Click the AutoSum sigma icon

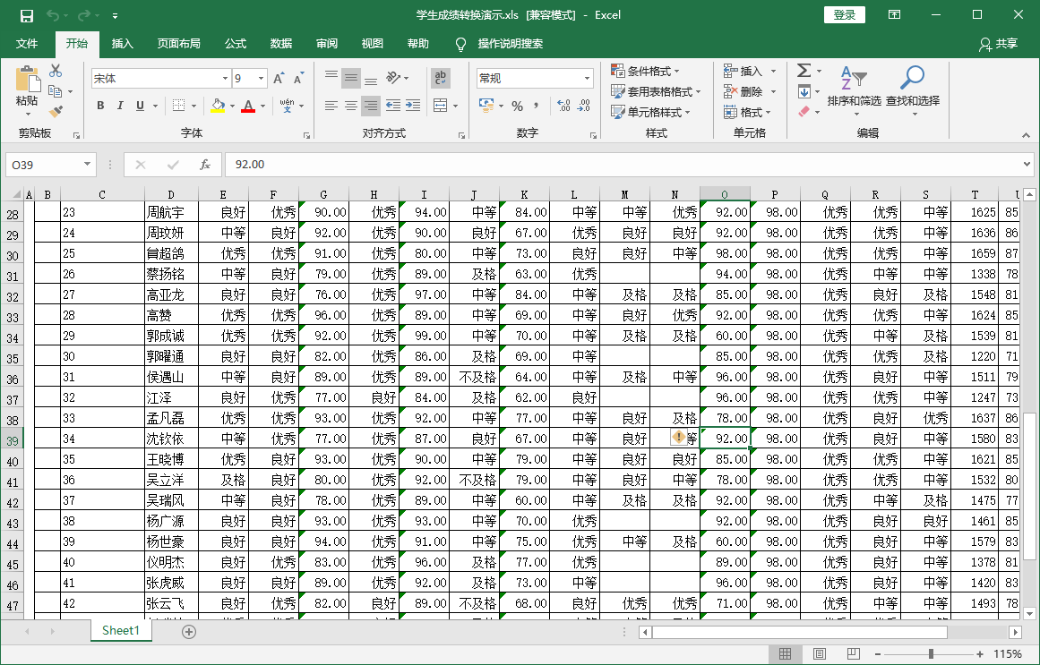click(804, 71)
